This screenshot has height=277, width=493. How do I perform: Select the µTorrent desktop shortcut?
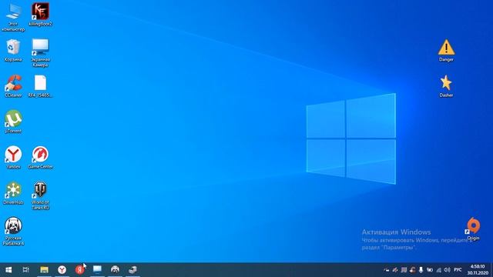click(x=13, y=122)
